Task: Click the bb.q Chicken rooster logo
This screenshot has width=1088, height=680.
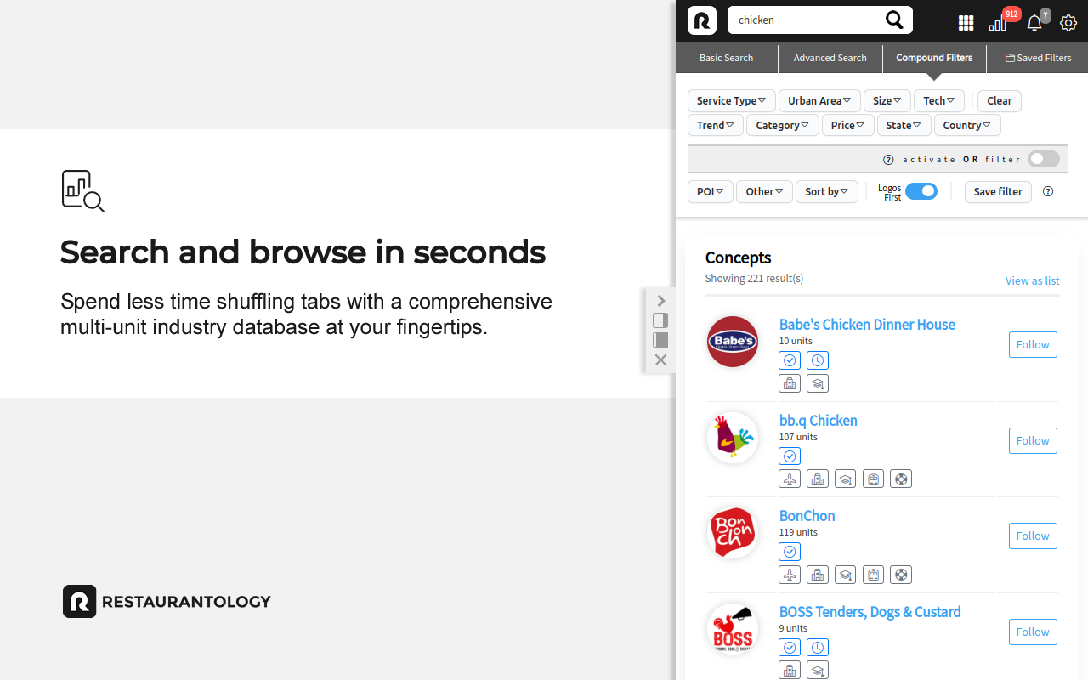Action: 733,438
